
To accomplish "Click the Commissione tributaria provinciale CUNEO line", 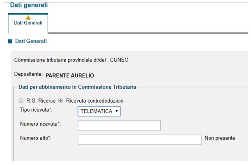I will coord(71,60).
